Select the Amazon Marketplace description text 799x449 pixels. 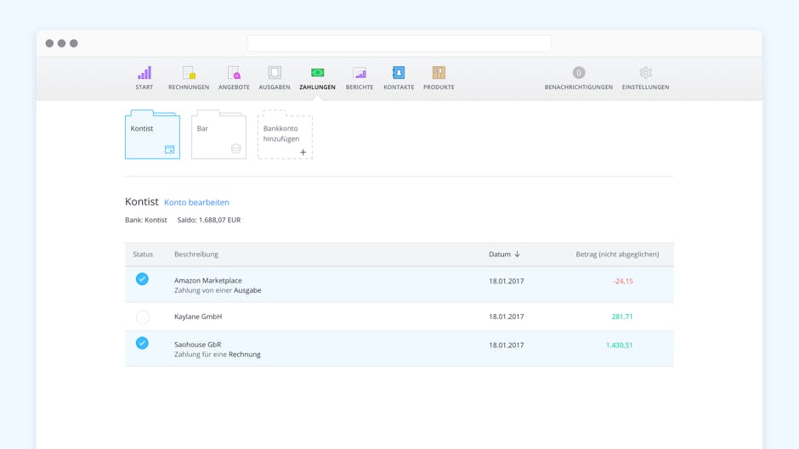pyautogui.click(x=208, y=280)
